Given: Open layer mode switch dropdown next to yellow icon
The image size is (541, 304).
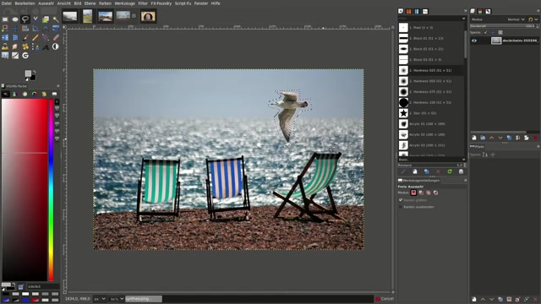Looking at the screenshot, I should pyautogui.click(x=536, y=19).
